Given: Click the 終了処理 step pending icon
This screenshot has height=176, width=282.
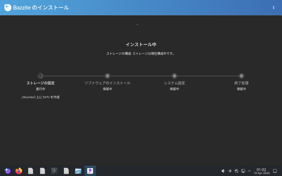Looking at the screenshot, I should tap(241, 76).
